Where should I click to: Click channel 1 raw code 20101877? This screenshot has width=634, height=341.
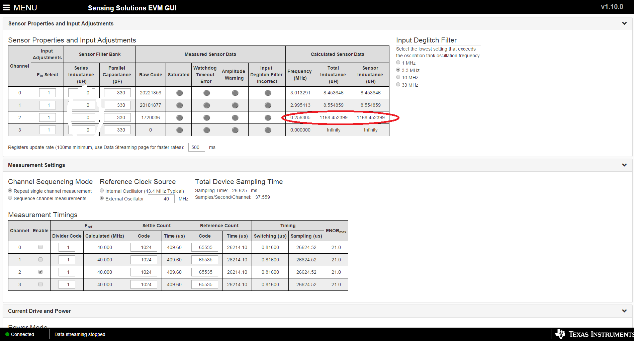point(151,105)
